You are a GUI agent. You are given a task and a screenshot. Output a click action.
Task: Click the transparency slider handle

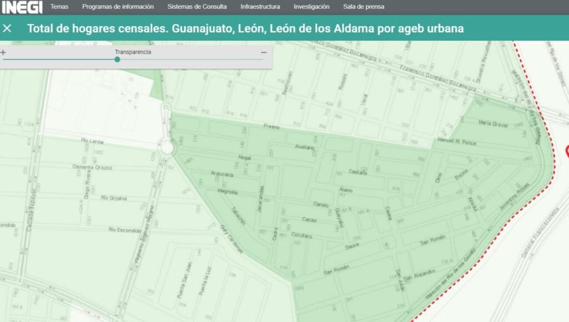pos(117,59)
